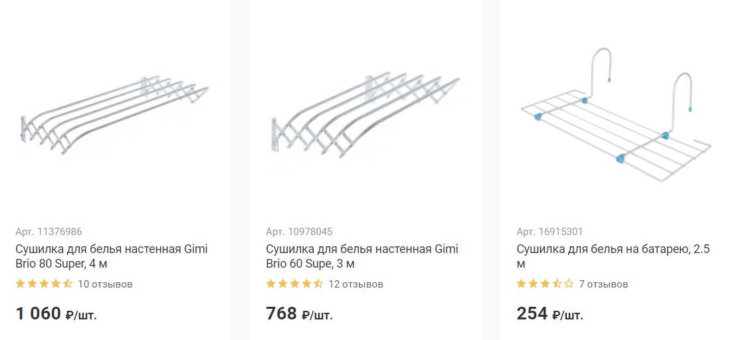Click the '1 060 ₽/шт.' price

pyautogui.click(x=56, y=314)
